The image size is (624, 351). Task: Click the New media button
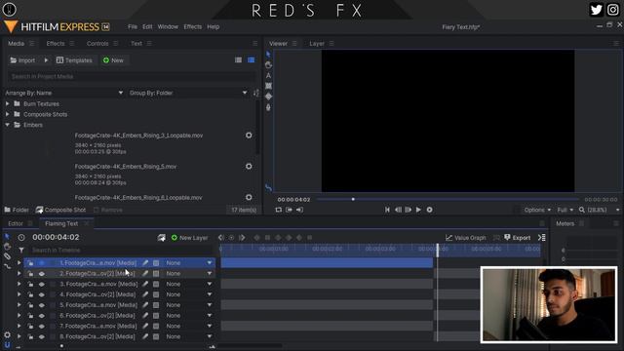coord(113,60)
